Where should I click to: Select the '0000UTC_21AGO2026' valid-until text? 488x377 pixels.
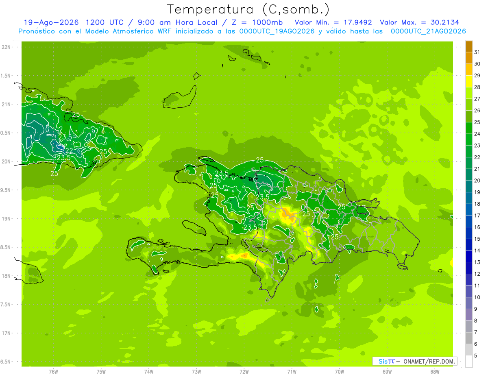[x=428, y=31]
